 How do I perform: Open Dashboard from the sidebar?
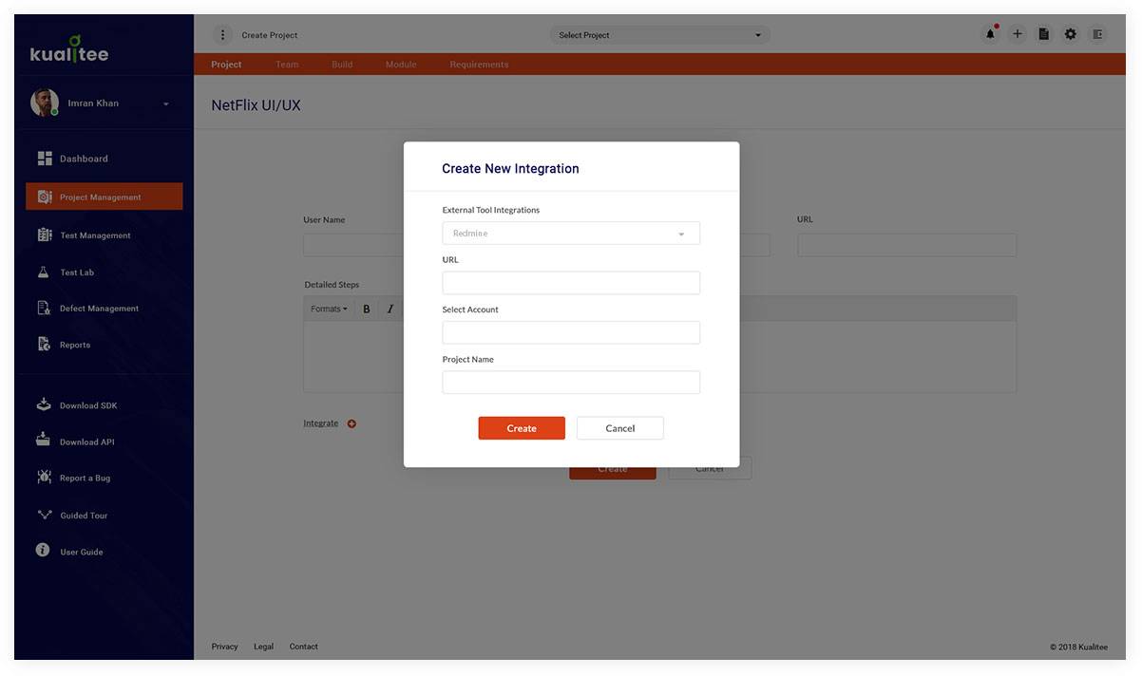pyautogui.click(x=84, y=159)
